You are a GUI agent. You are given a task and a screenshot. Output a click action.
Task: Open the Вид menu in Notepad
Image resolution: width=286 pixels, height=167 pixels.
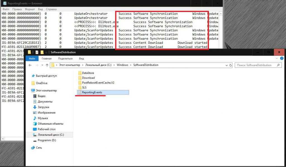(40, 9)
